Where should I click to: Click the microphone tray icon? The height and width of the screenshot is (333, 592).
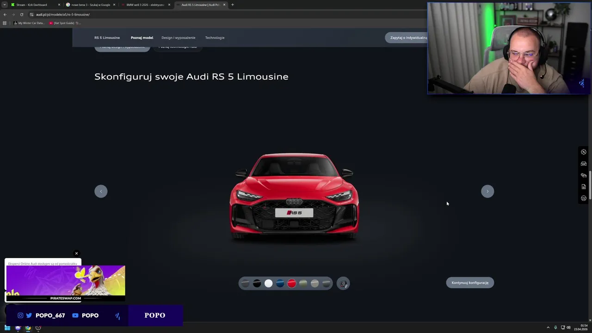(x=555, y=328)
